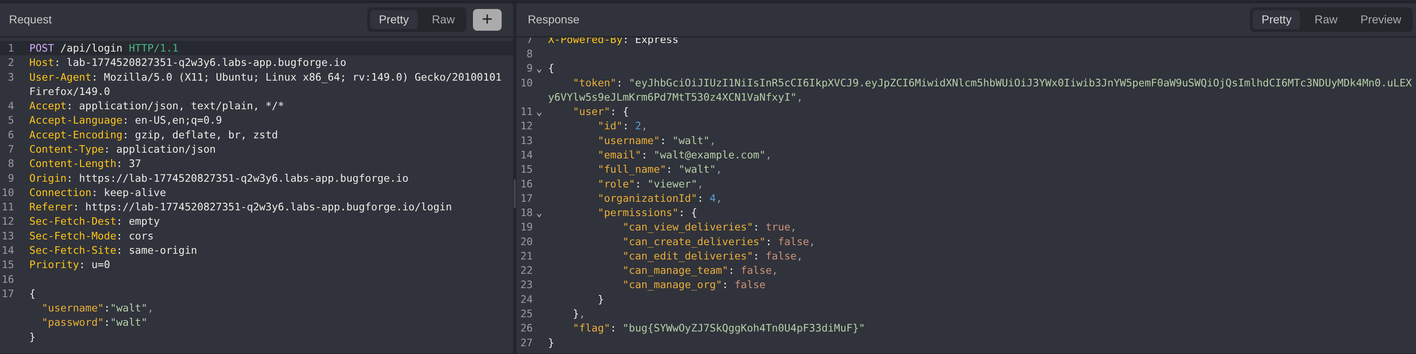Click the POST /api/login request line
Screen dimensions: 1416x354
103,48
